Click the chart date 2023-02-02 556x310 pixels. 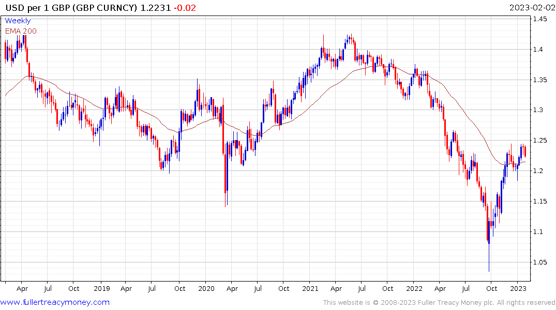tap(532, 8)
